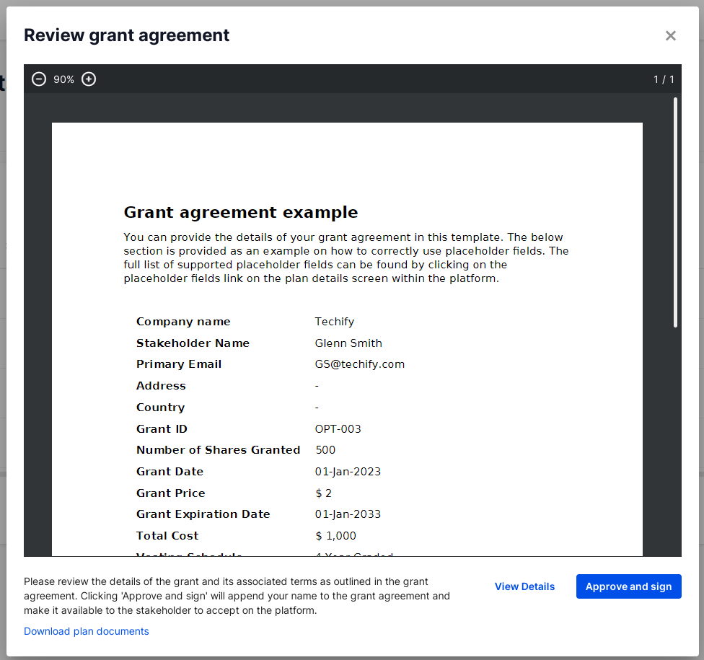
Task: Click the Grant Price $ 2 value
Action: click(x=324, y=493)
